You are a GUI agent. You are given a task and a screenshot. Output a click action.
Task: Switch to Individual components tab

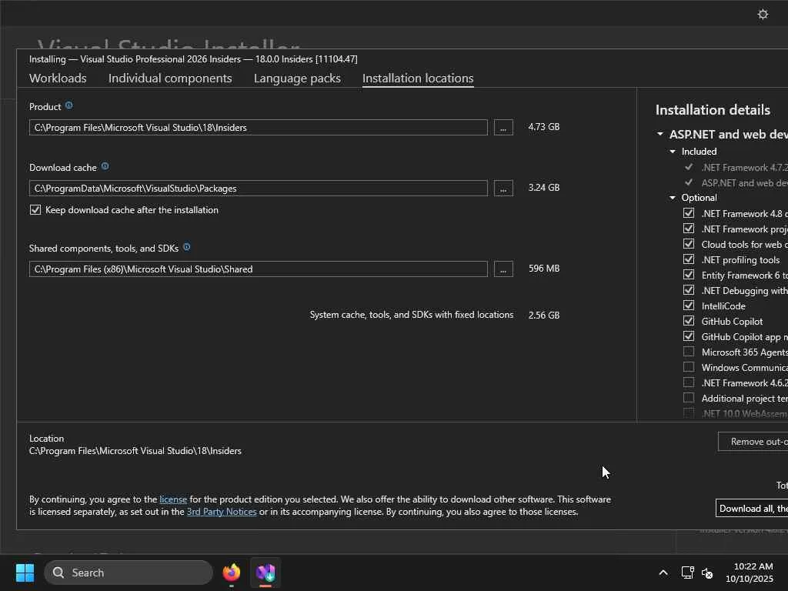pos(170,78)
